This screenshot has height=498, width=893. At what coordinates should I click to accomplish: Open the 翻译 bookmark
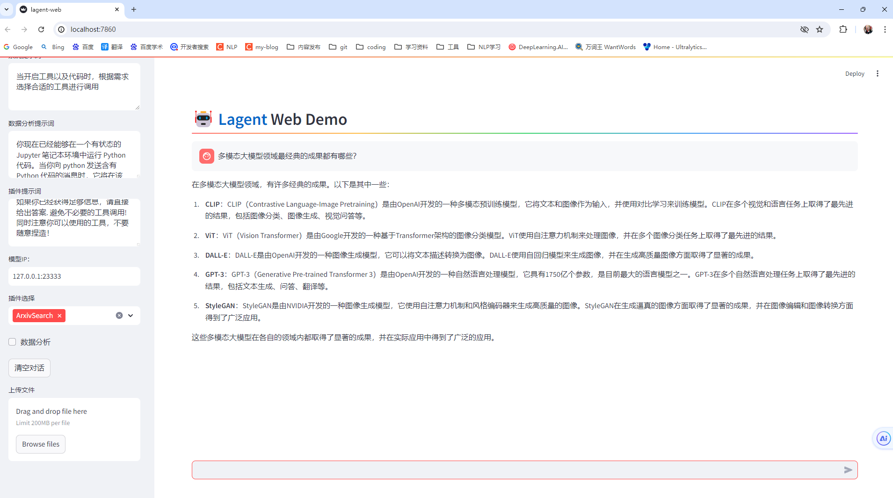pos(112,47)
